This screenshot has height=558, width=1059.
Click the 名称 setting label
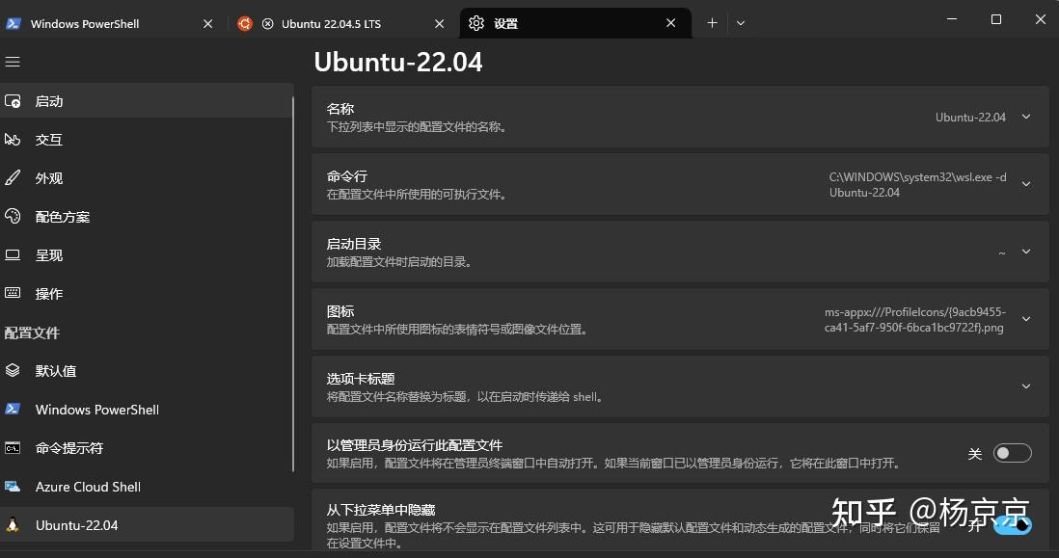[x=340, y=109]
